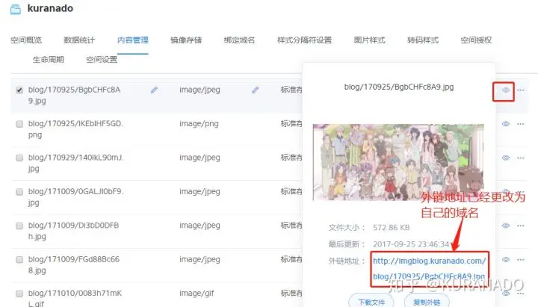
Task: Check the 0GALJI0bF9.jpg checkbox
Action: coord(19,192)
